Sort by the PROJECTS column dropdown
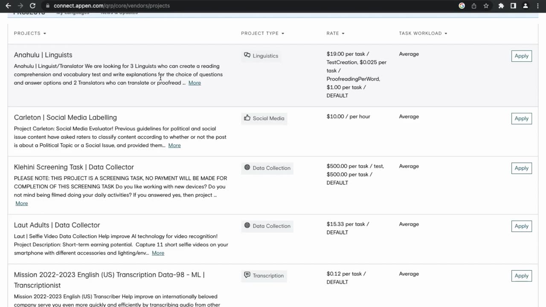The width and height of the screenshot is (546, 307). click(x=30, y=33)
